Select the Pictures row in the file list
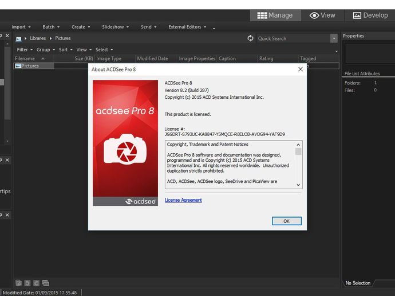The height and width of the screenshot is (296, 395). coord(176,66)
